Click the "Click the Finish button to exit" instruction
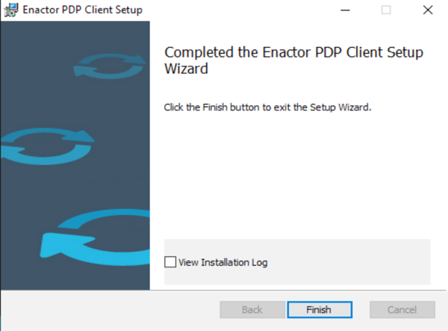 [x=267, y=107]
